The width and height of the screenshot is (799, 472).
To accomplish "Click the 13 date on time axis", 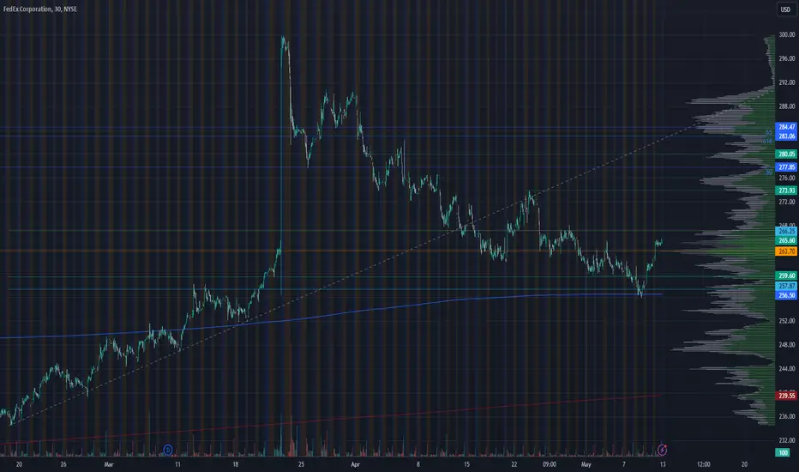I will click(x=663, y=464).
